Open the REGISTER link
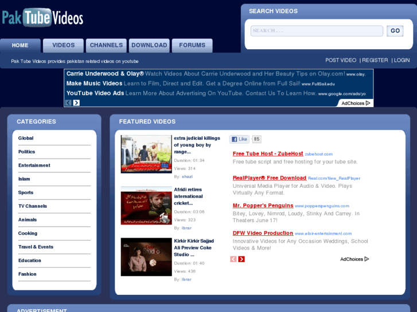Viewport: 417px width, 312px height. (375, 60)
